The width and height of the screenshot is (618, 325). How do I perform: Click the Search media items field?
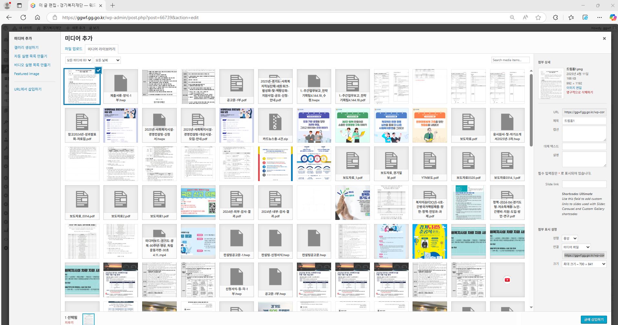(510, 60)
